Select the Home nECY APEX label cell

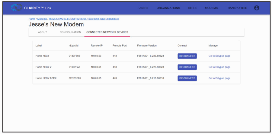click(46, 78)
